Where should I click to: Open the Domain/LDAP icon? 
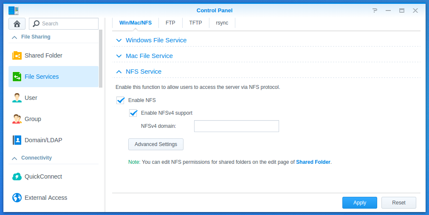(17, 140)
